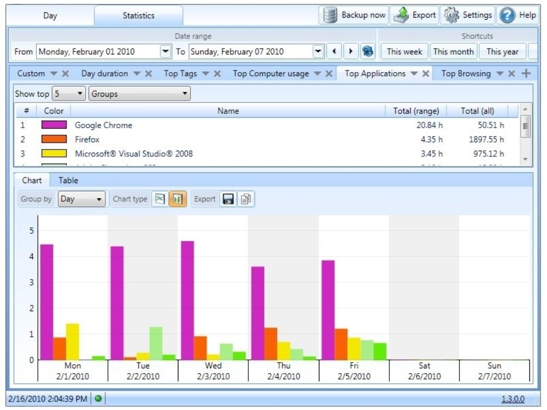The width and height of the screenshot is (547, 410).
Task: Close the Top Applications tab
Action: tap(426, 74)
